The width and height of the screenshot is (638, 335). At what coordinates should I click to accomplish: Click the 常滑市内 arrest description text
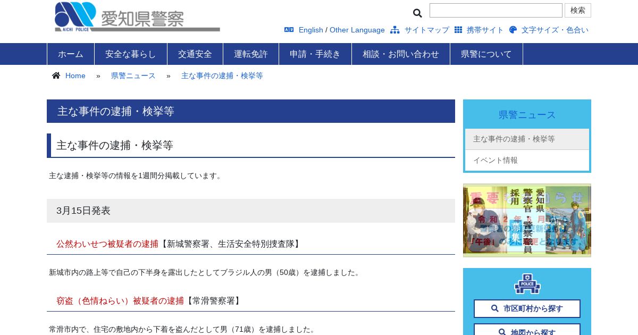(x=183, y=329)
